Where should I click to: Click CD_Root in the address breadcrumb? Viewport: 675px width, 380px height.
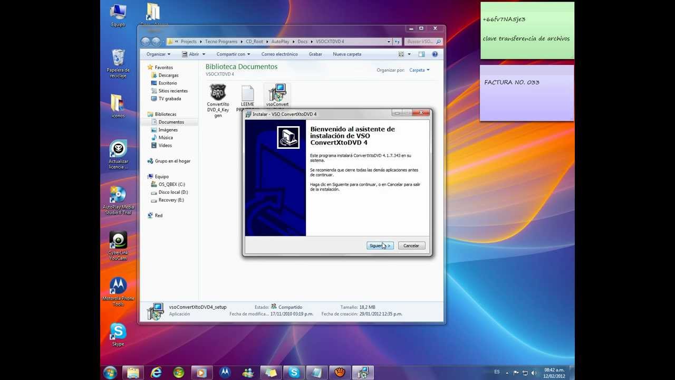coord(254,41)
